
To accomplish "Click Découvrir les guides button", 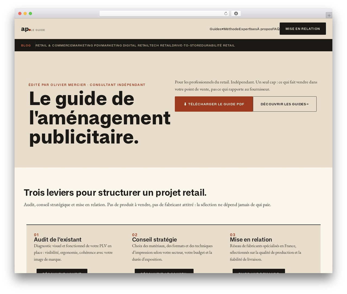I will 285,104.
